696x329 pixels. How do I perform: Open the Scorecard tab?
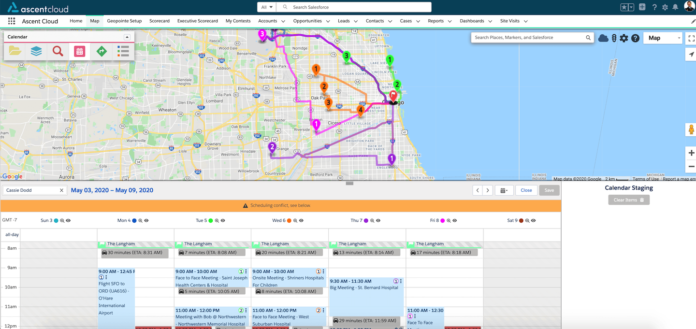pyautogui.click(x=159, y=21)
